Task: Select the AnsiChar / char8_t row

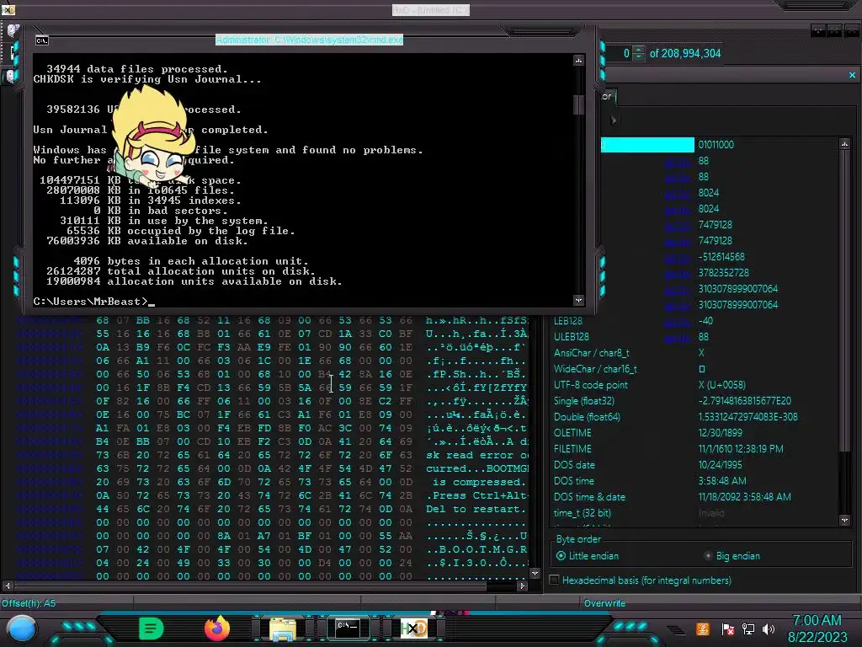Action: coord(694,353)
